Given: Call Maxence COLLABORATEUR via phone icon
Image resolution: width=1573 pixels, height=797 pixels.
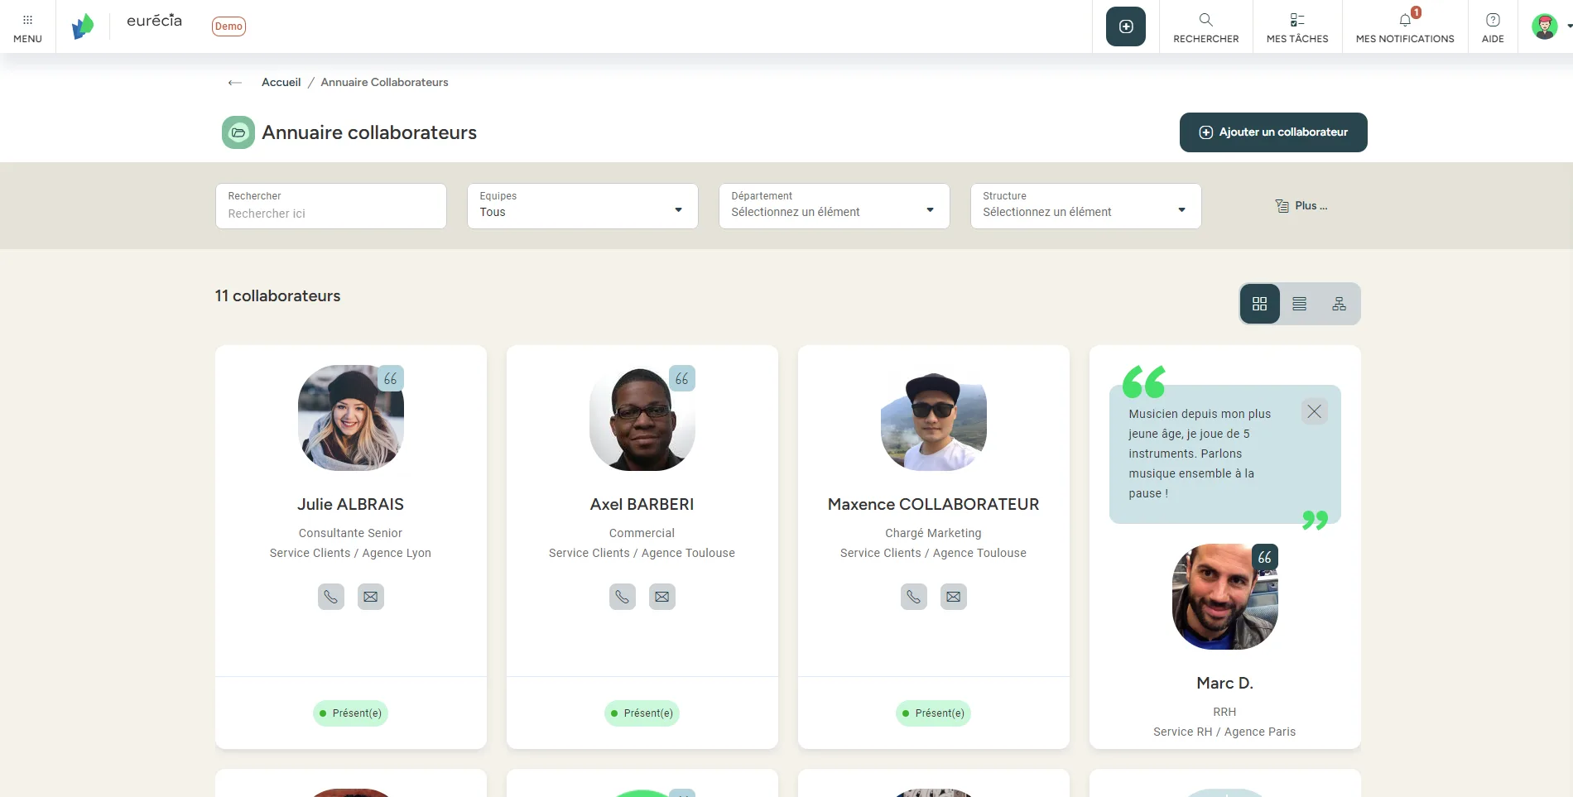Looking at the screenshot, I should (914, 597).
